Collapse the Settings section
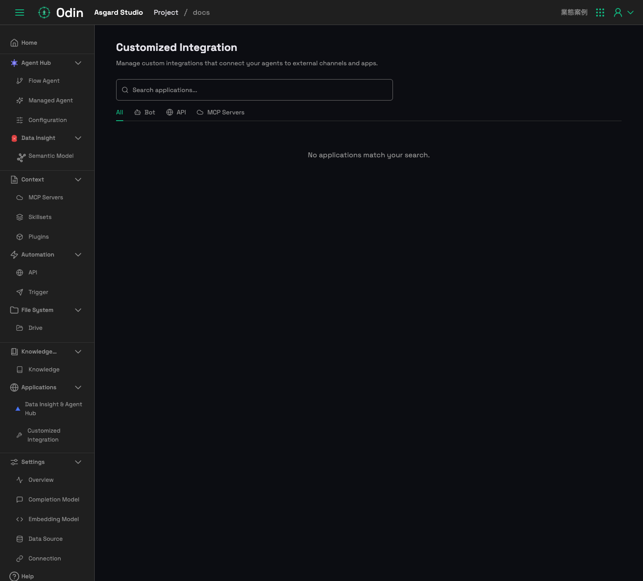 click(x=78, y=462)
